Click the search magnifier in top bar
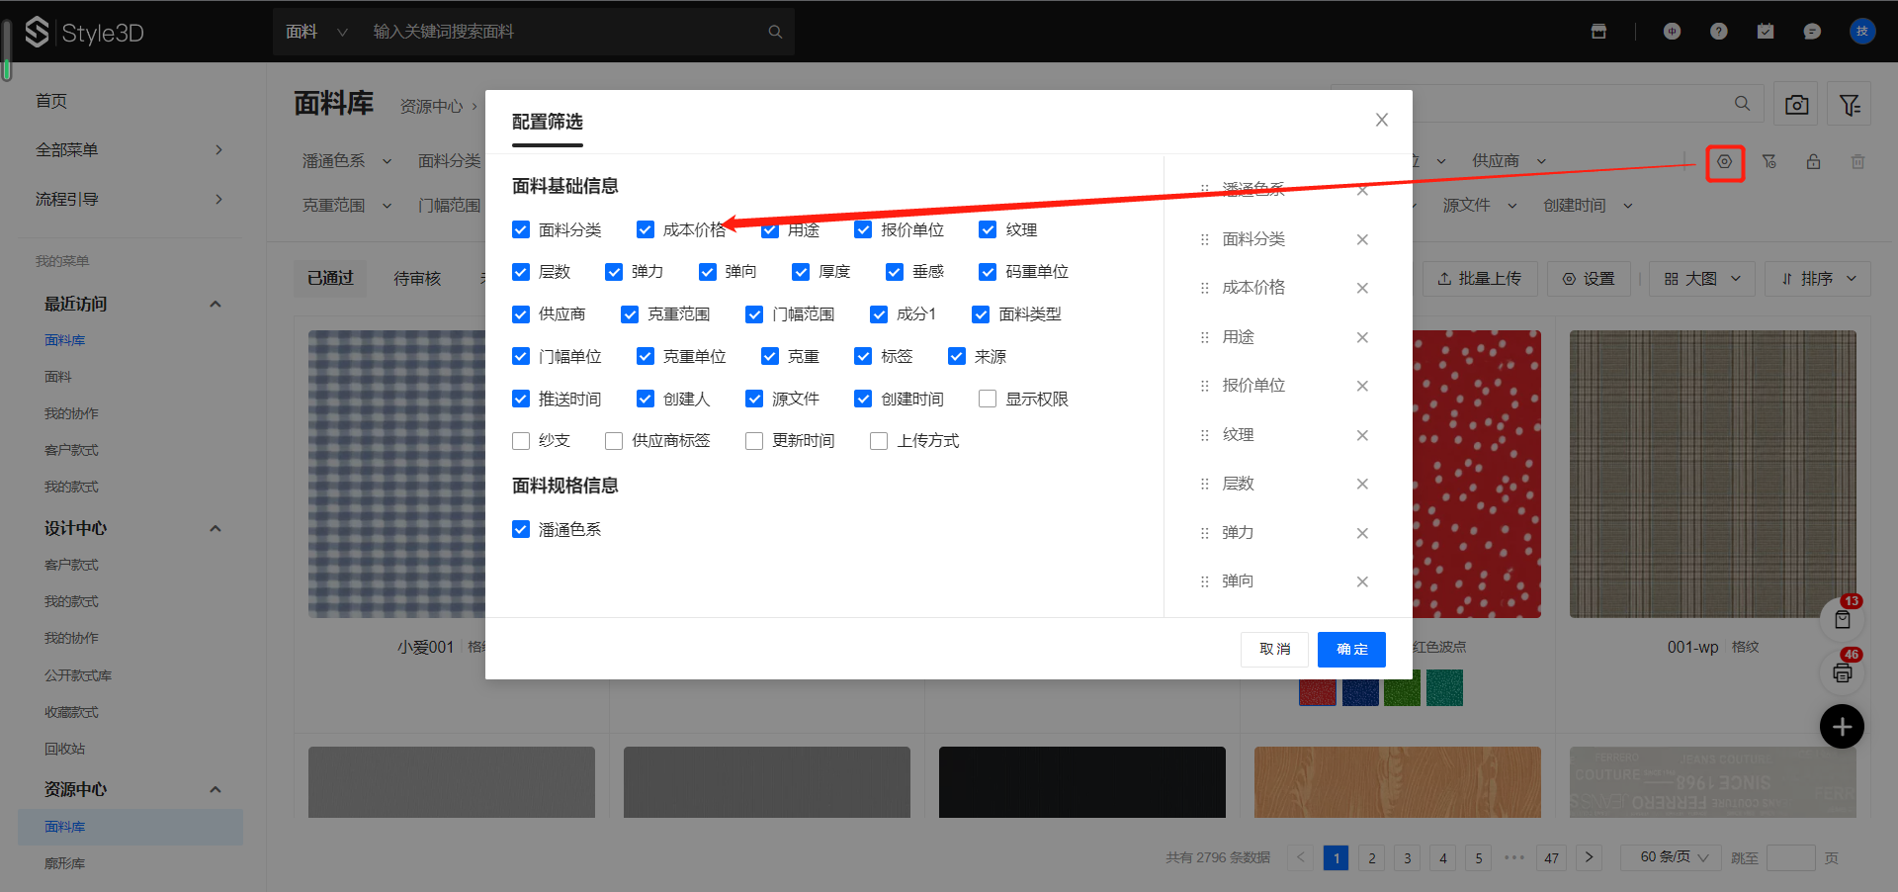This screenshot has height=892, width=1898. pyautogui.click(x=775, y=32)
